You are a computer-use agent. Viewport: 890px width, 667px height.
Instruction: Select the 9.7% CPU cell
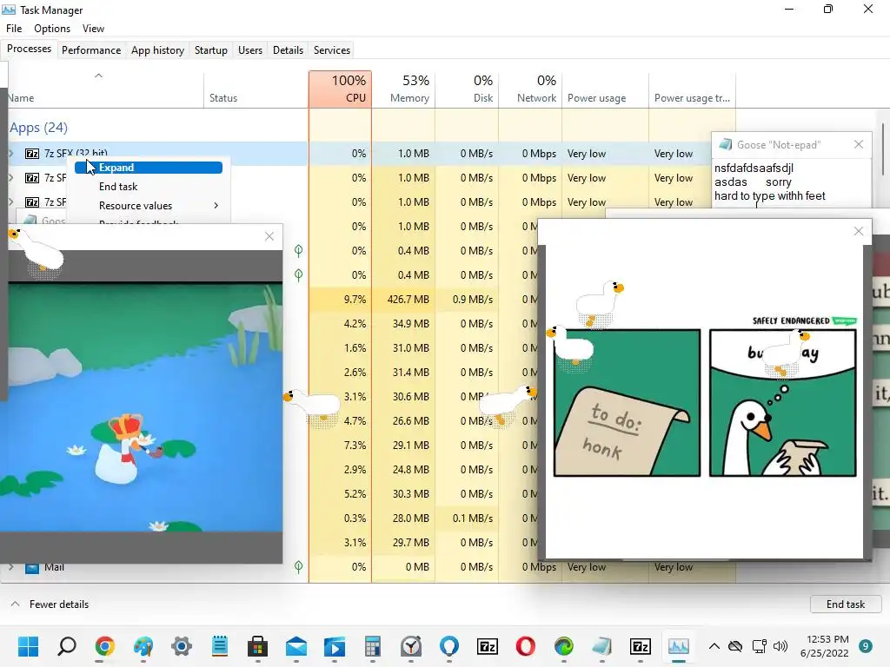340,300
